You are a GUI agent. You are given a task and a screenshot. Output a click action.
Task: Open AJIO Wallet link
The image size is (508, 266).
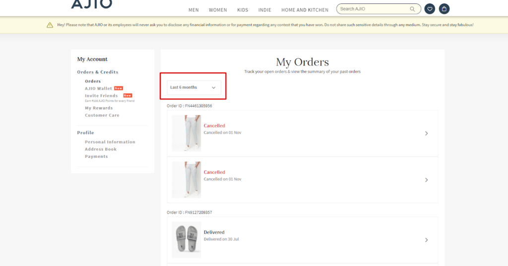(98, 89)
